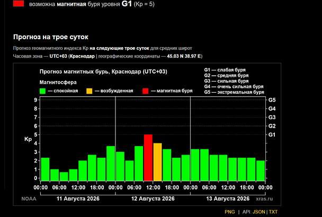The image size is (322, 217).
Task: Click the G5 scale label
Action: click(272, 100)
